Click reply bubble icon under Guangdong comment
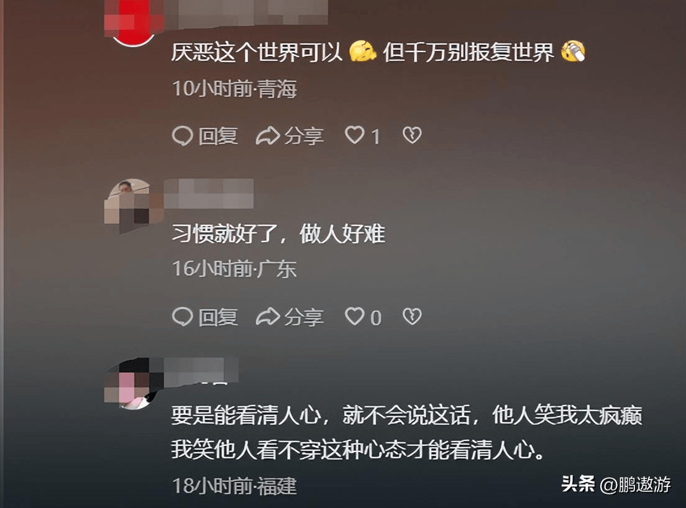 pos(183,317)
